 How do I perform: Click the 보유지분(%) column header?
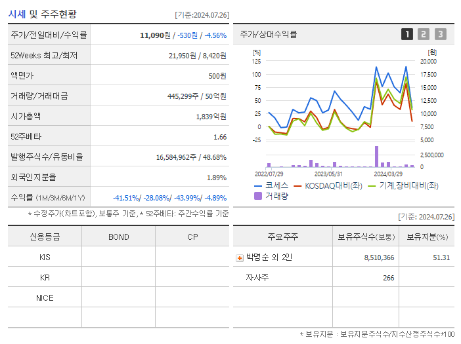tap(427, 237)
